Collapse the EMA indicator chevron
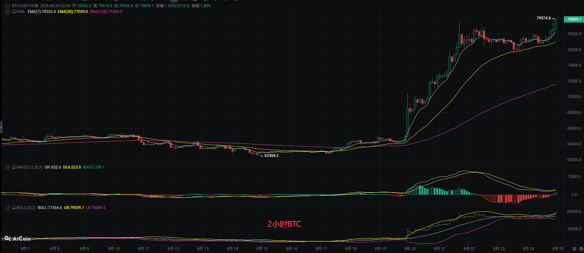 click(7, 12)
